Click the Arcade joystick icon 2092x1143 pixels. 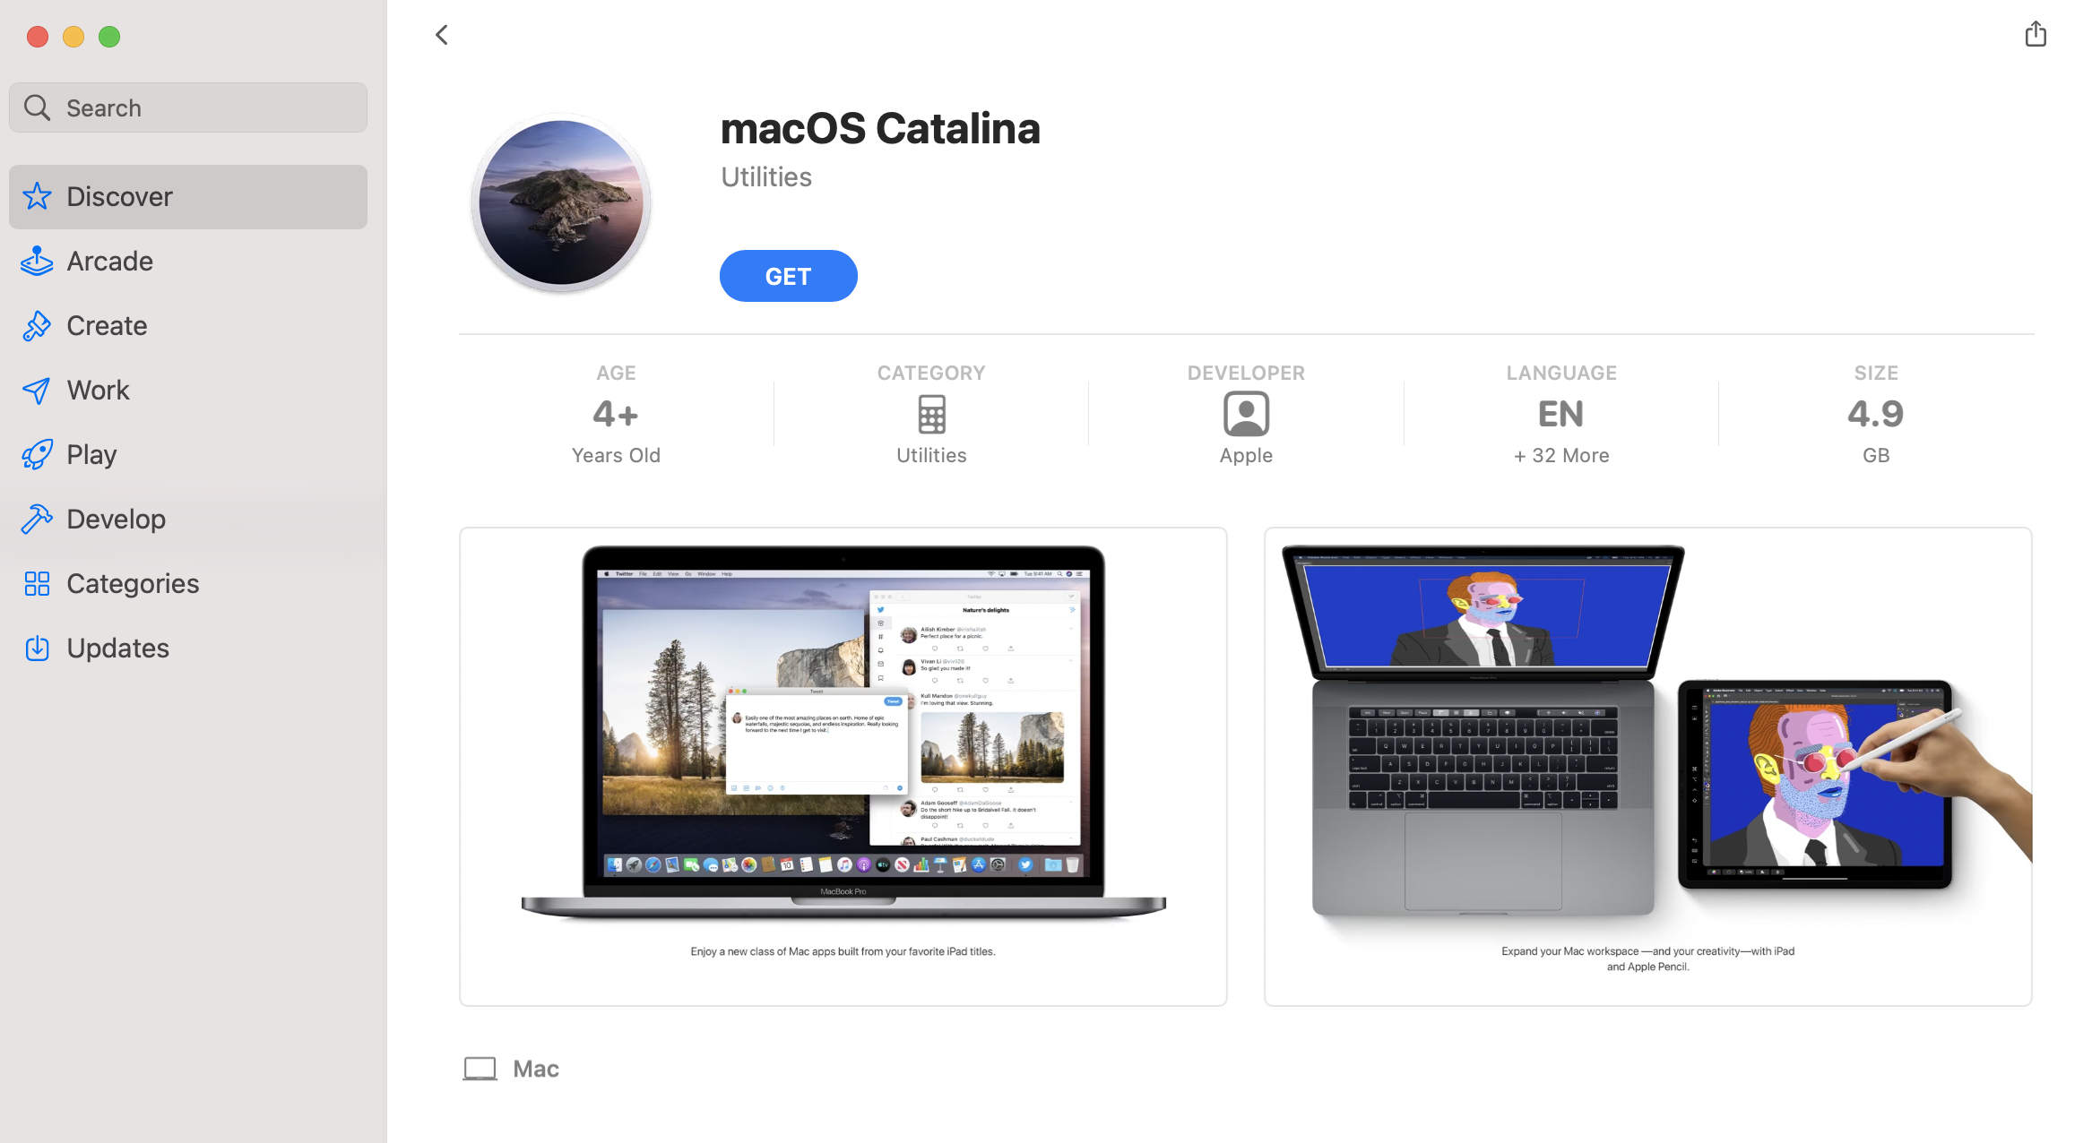click(x=37, y=261)
